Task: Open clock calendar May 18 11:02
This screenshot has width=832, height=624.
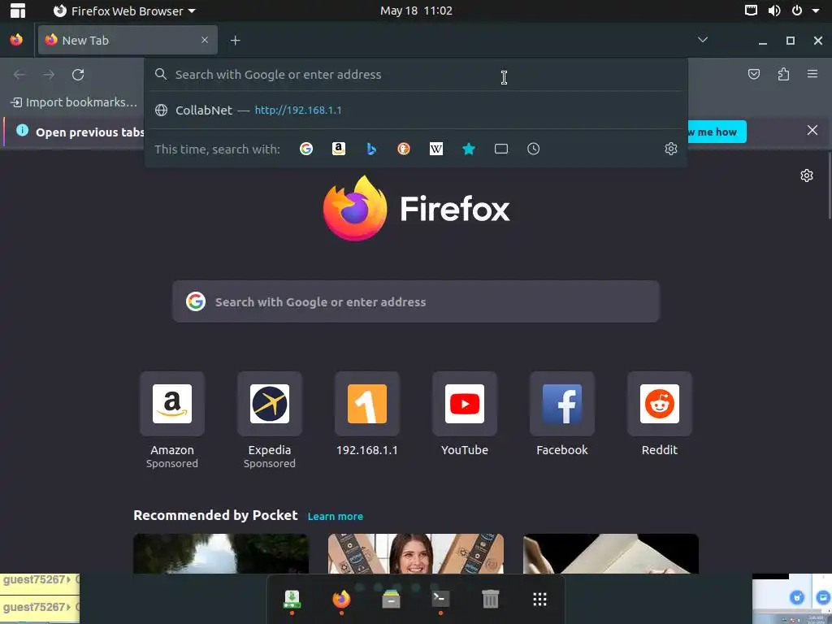Action: point(416,11)
